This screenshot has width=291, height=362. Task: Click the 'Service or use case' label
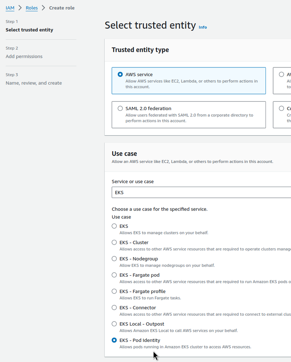(133, 182)
